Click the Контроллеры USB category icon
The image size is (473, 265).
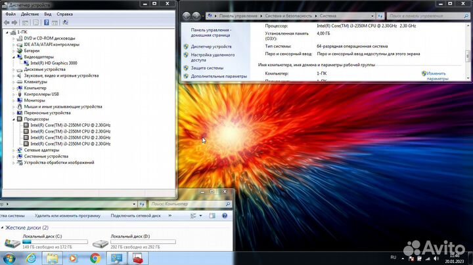[20, 94]
